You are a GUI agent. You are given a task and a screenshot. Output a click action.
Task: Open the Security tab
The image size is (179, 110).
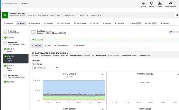pos(120,23)
